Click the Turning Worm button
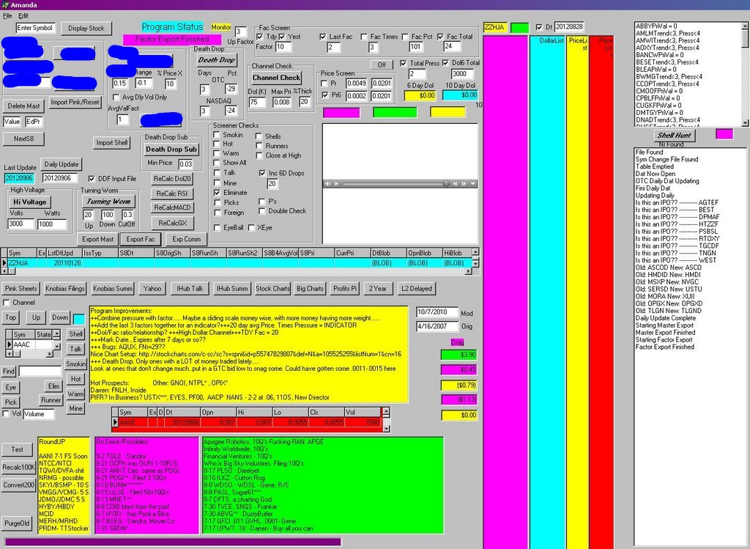Image resolution: width=750 pixels, height=549 pixels. [108, 202]
